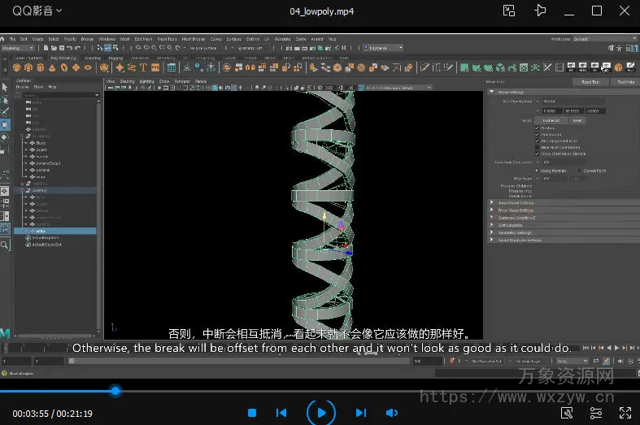Screen dimensions: 640x425
Task: Click the Tool Help button
Action: coord(625,82)
